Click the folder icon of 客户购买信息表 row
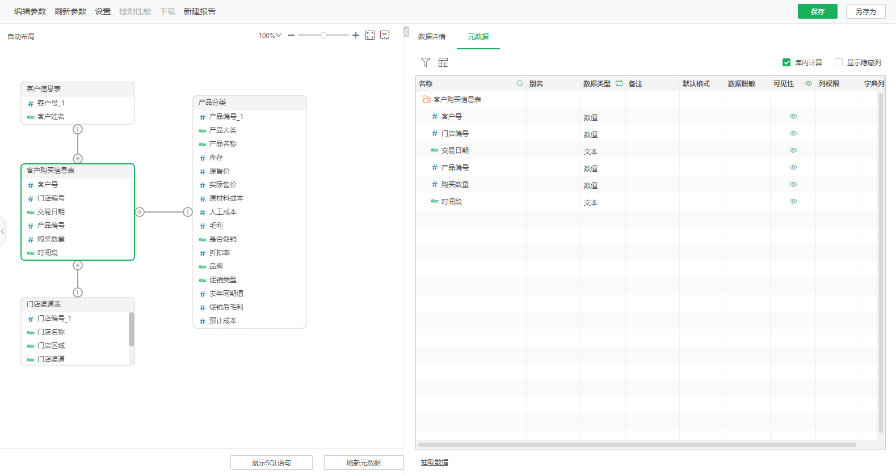The image size is (896, 475). 426,99
